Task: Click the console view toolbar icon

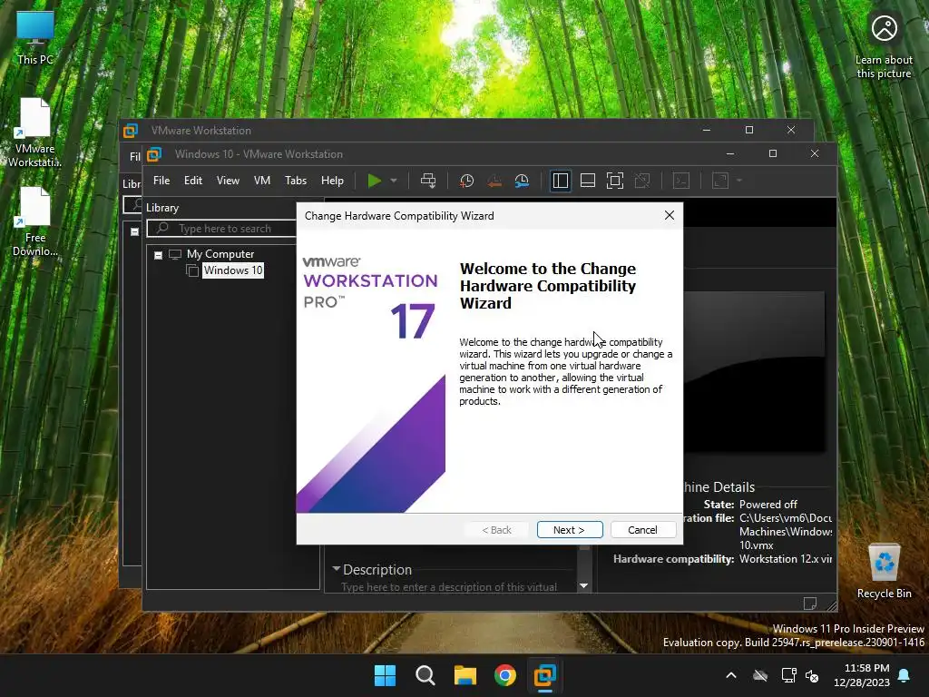Action: pos(681,181)
